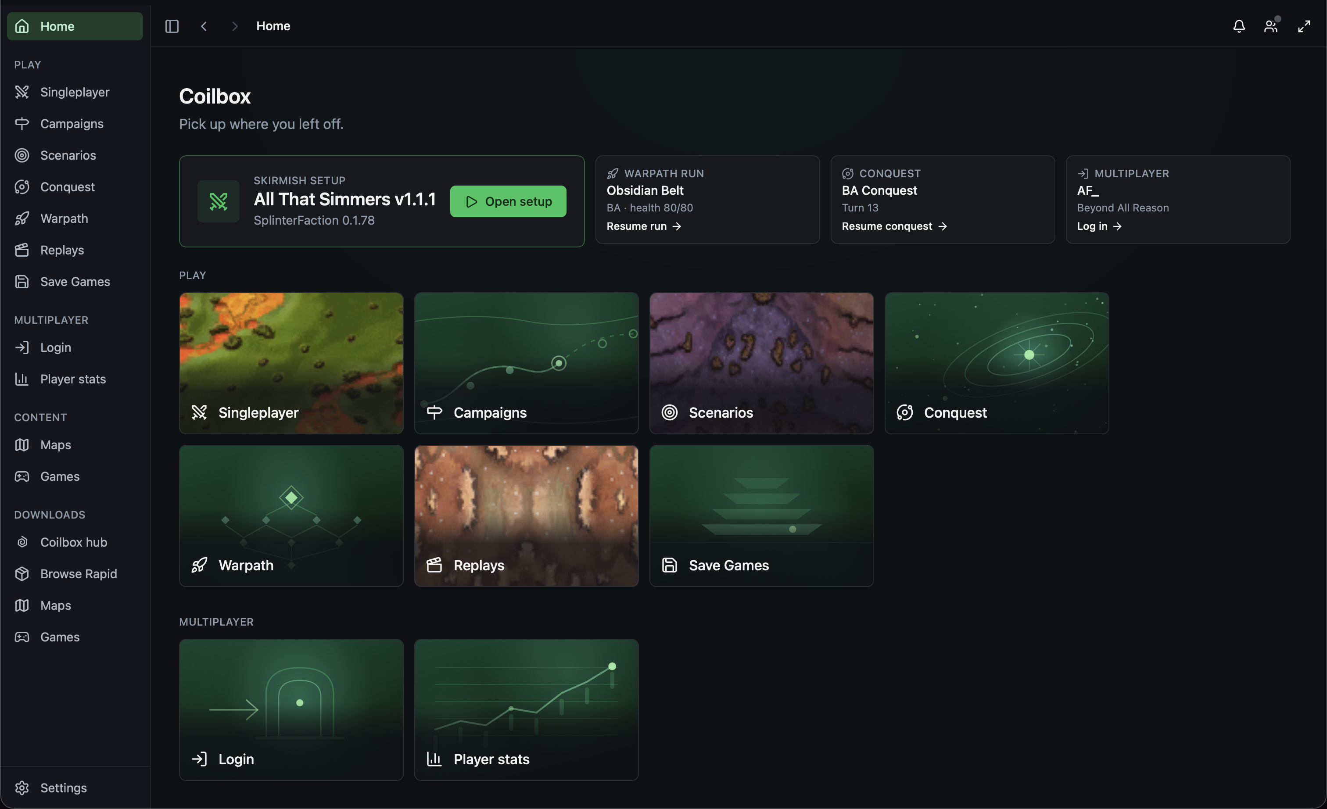The width and height of the screenshot is (1327, 809).
Task: Open the Scenarios tile
Action: (x=761, y=363)
